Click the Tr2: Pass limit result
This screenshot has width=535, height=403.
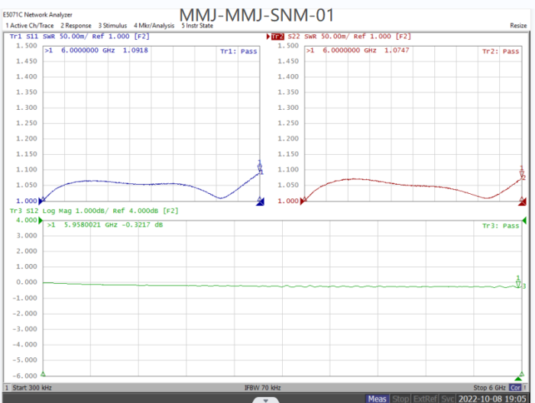pyautogui.click(x=501, y=51)
